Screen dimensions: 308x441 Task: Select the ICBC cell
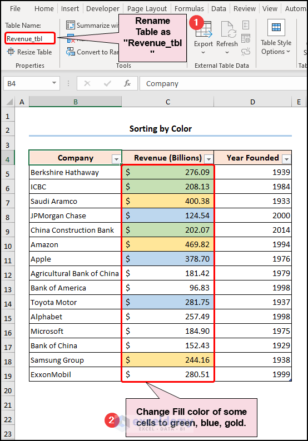[x=75, y=187]
